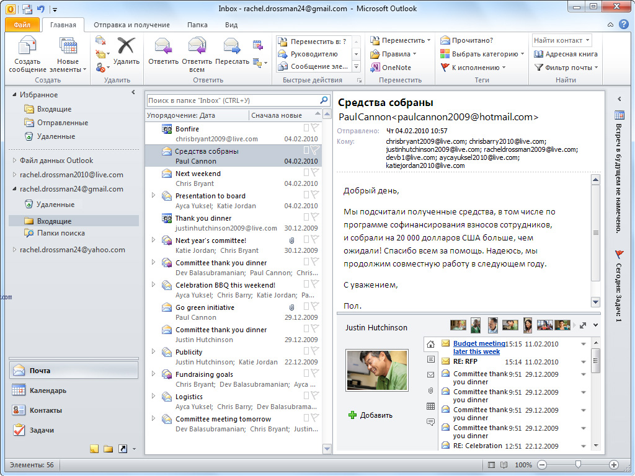635x476 pixels.
Task: Toggle category box on Go green initiative
Action: pyautogui.click(x=306, y=306)
